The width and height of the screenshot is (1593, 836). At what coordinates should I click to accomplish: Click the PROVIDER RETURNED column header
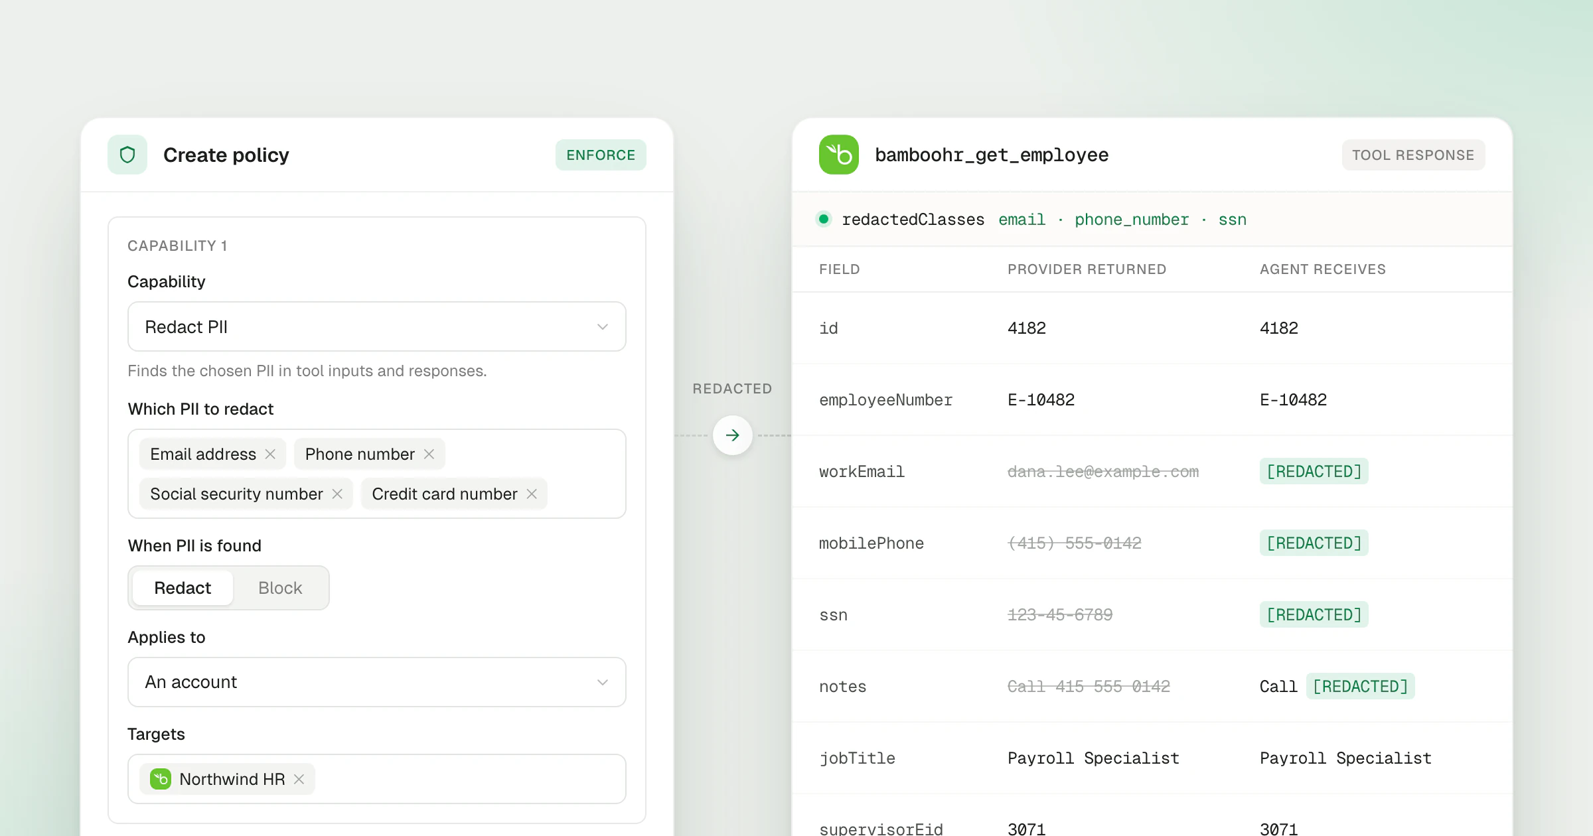pos(1087,269)
